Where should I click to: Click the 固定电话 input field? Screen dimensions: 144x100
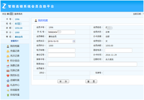pos(118,50)
